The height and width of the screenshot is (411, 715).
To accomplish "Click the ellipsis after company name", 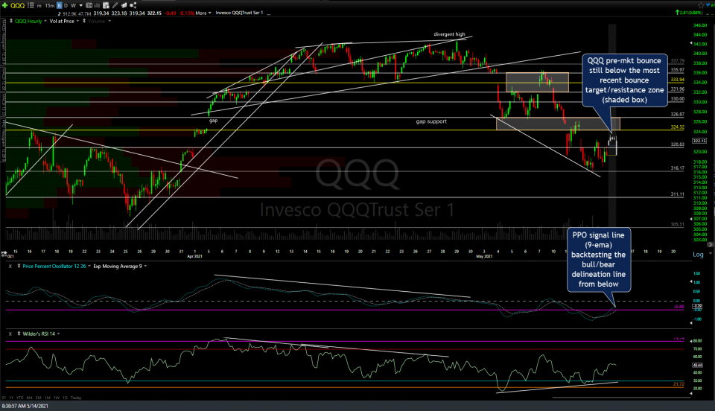I will pos(269,13).
